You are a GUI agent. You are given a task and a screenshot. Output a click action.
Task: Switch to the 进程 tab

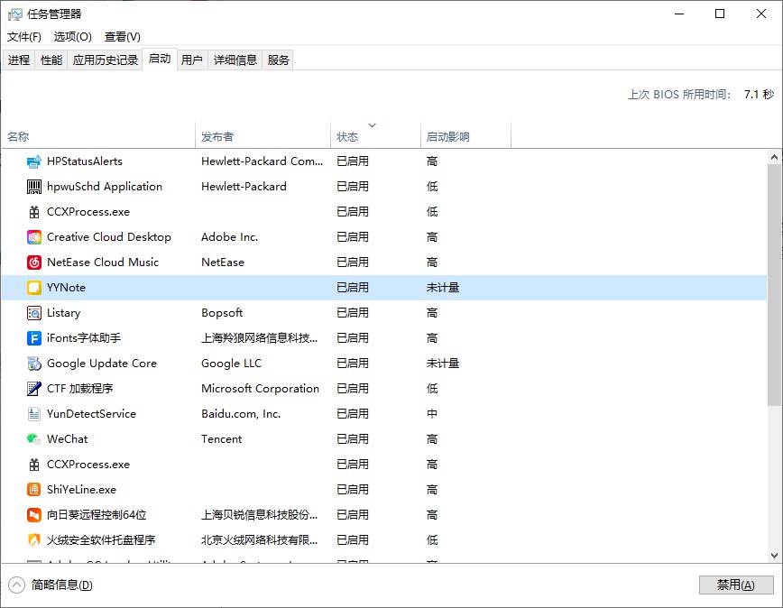tap(19, 60)
